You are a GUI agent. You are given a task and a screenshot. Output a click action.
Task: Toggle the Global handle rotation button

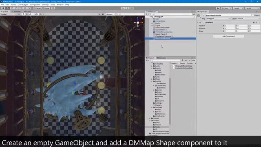46,8
